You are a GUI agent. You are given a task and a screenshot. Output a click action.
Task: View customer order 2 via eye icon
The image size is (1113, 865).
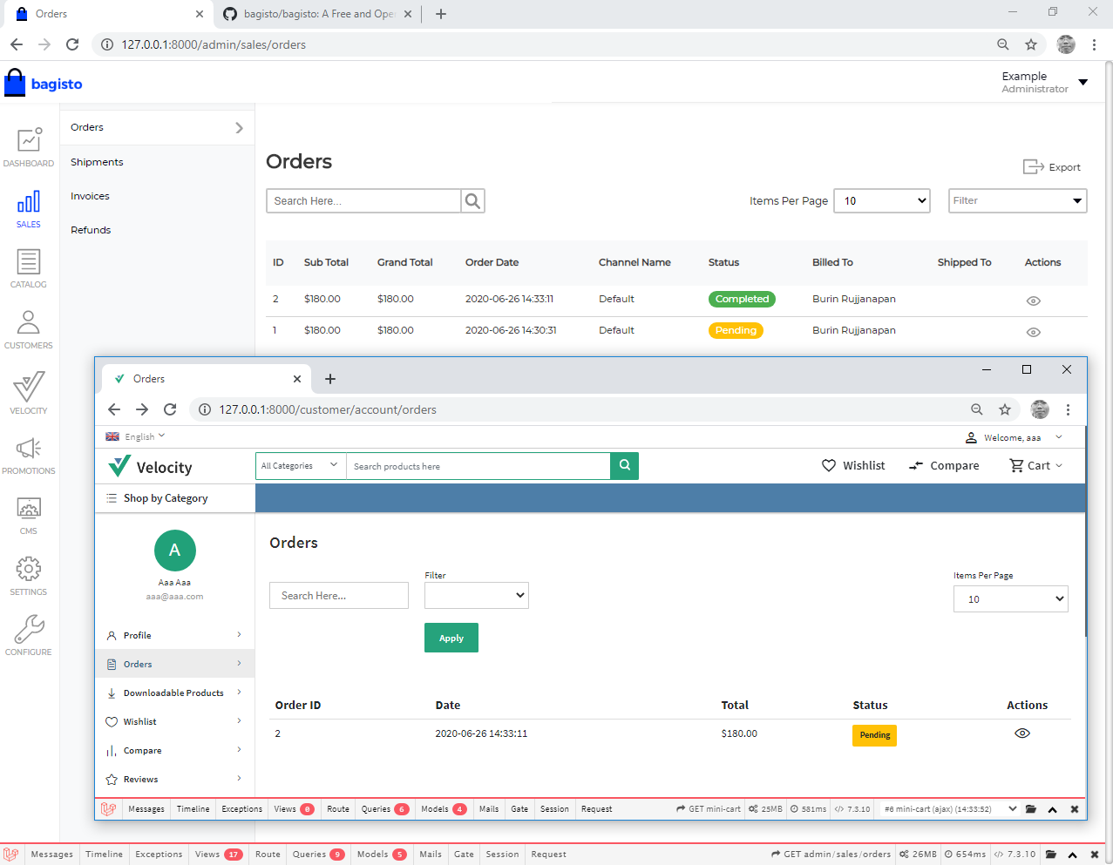point(1022,733)
